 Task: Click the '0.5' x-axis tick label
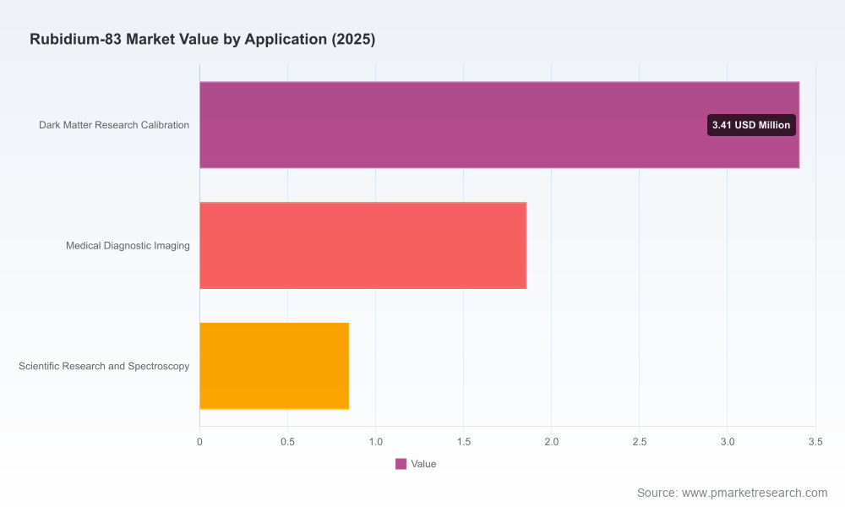[288, 442]
